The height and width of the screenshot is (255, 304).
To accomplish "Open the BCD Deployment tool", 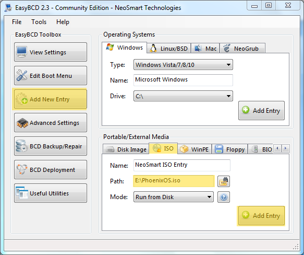I will point(51,170).
